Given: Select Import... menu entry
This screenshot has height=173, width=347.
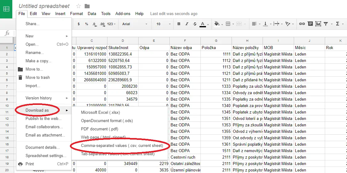Looking at the screenshot, I should [44, 86].
